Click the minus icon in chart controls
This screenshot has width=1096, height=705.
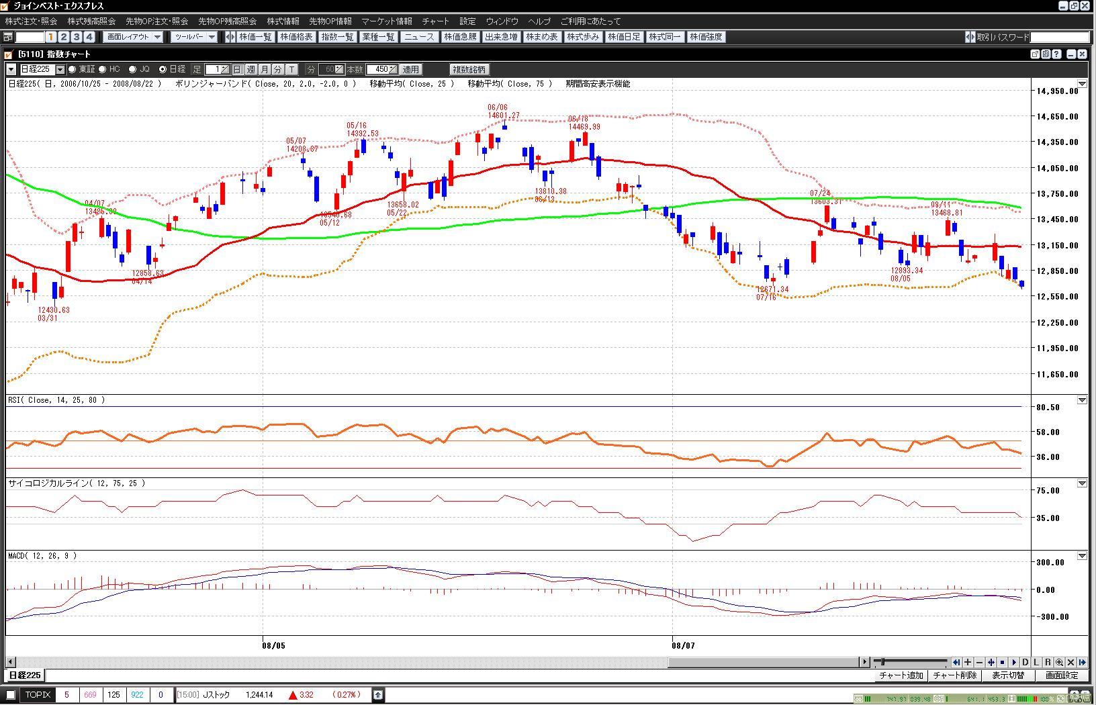click(979, 662)
